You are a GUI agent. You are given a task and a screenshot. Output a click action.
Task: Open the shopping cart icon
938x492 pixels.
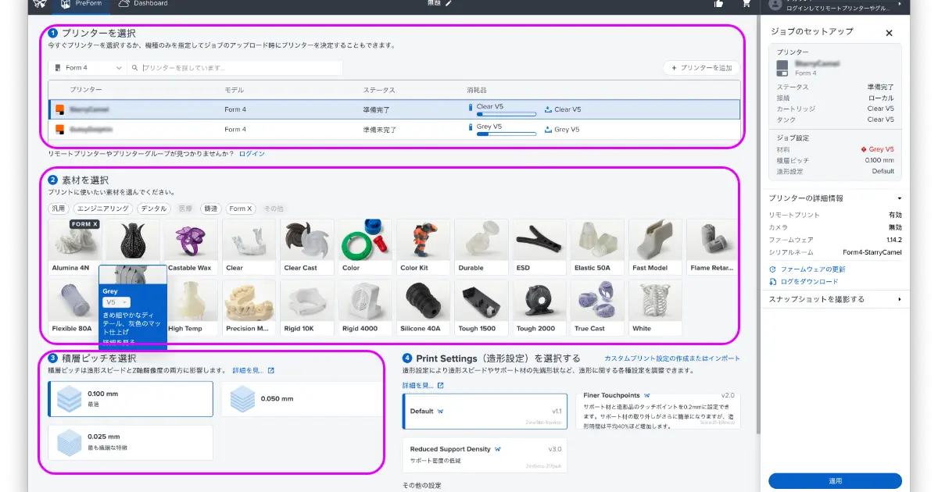point(746,4)
